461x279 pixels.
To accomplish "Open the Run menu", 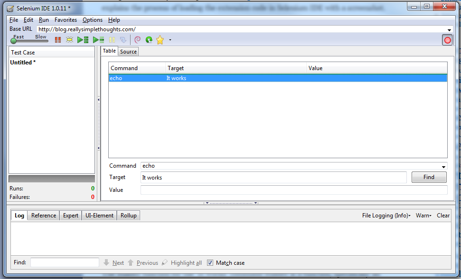I will [44, 20].
